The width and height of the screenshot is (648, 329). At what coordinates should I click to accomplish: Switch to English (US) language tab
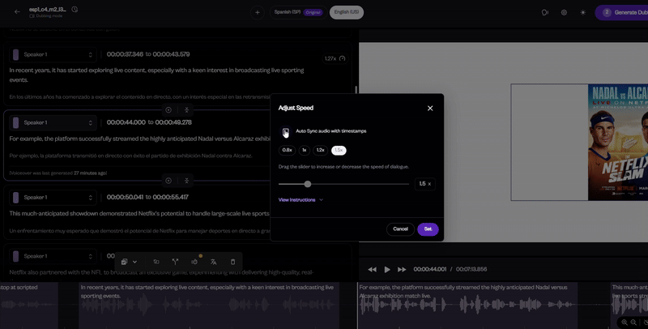tap(347, 12)
